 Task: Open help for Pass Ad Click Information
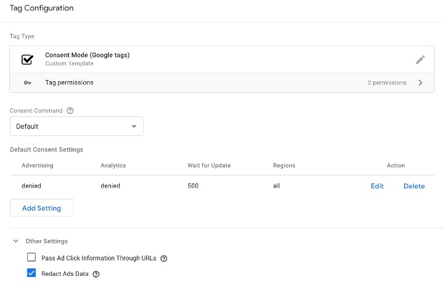(163, 259)
